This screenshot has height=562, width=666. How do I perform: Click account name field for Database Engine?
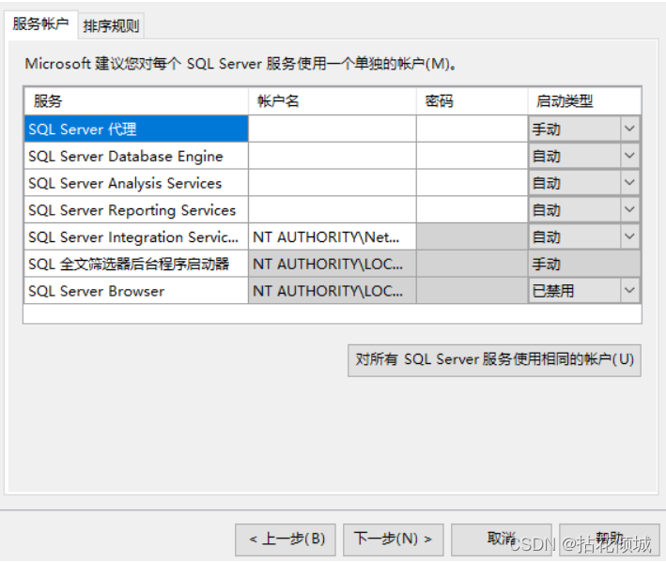[x=333, y=156]
